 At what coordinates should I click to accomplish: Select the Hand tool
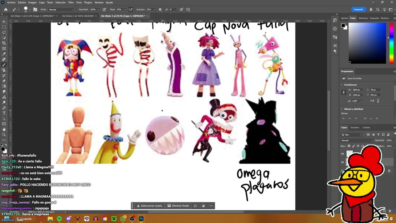4,129
